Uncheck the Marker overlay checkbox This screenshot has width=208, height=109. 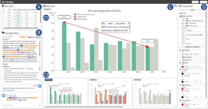[180, 63]
